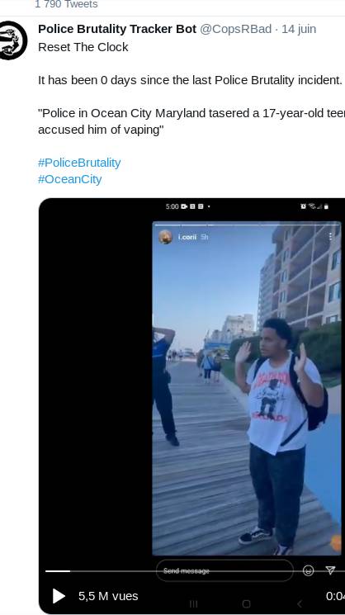
Task: Open the tweet's 14 juin timestamp
Action: (299, 29)
